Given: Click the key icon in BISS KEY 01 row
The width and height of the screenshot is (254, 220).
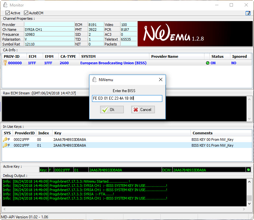Looking at the screenshot, I should point(5,145).
